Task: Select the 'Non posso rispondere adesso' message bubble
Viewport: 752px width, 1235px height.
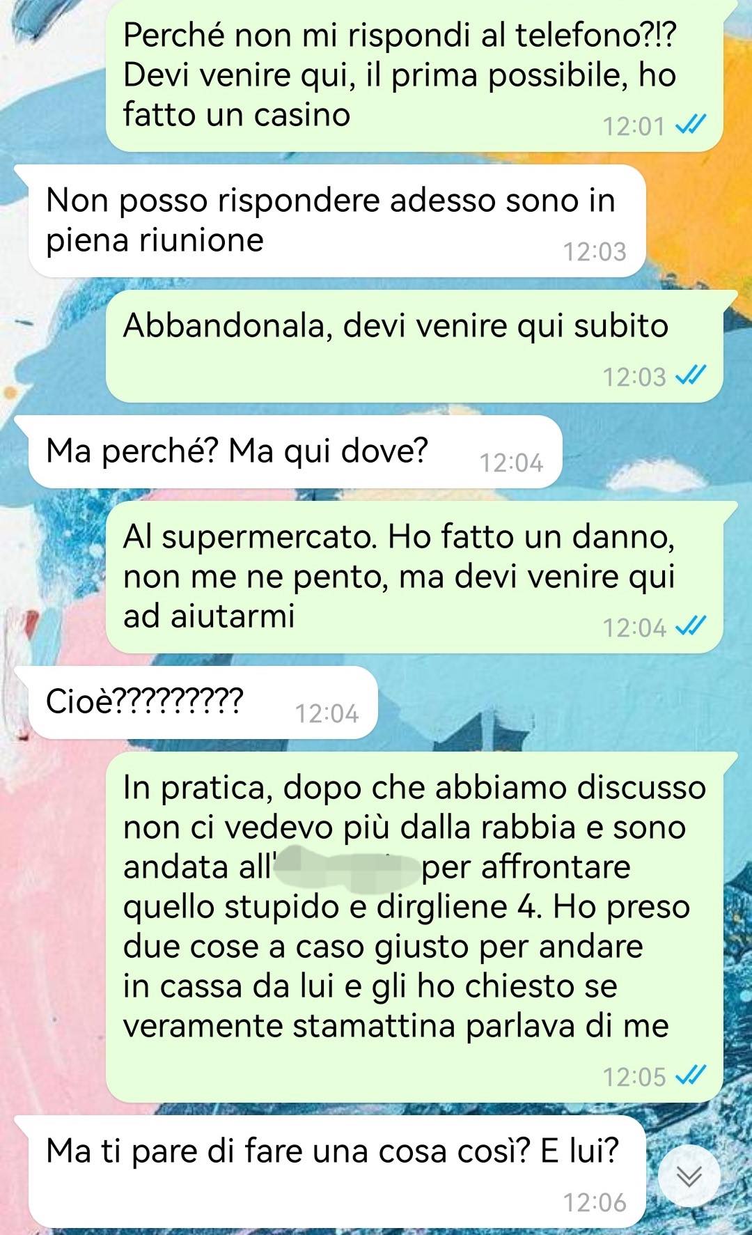Action: click(x=337, y=221)
